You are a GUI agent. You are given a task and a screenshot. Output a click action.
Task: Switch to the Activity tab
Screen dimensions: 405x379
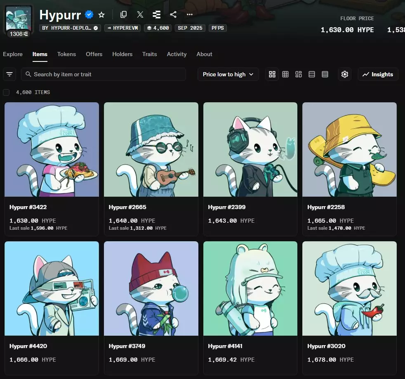tap(177, 54)
